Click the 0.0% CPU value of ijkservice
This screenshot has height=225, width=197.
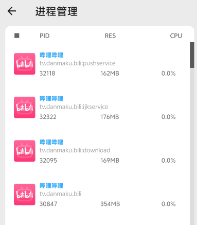(168, 117)
